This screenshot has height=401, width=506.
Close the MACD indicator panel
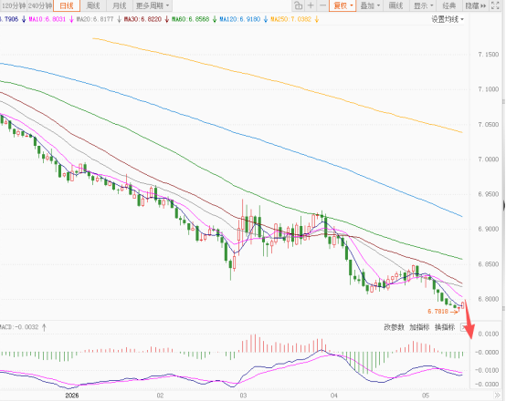point(464,327)
